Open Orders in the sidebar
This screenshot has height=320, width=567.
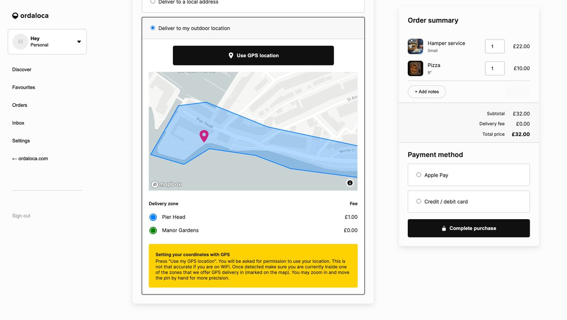pyautogui.click(x=20, y=105)
